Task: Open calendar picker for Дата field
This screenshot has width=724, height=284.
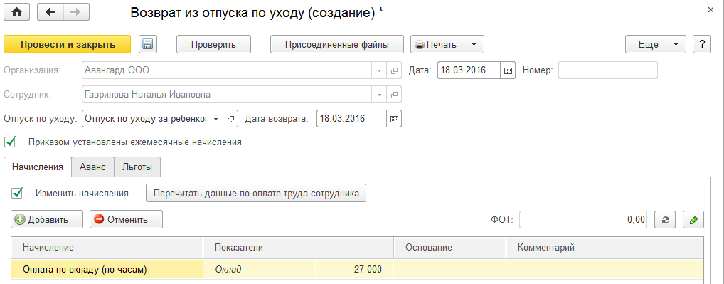Action: (x=508, y=70)
